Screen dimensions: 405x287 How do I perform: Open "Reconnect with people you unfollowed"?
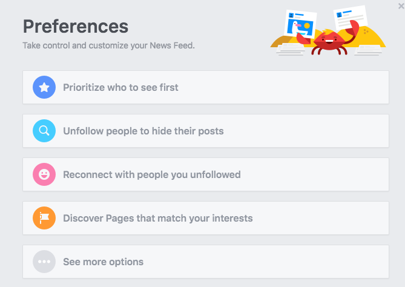[x=151, y=174]
